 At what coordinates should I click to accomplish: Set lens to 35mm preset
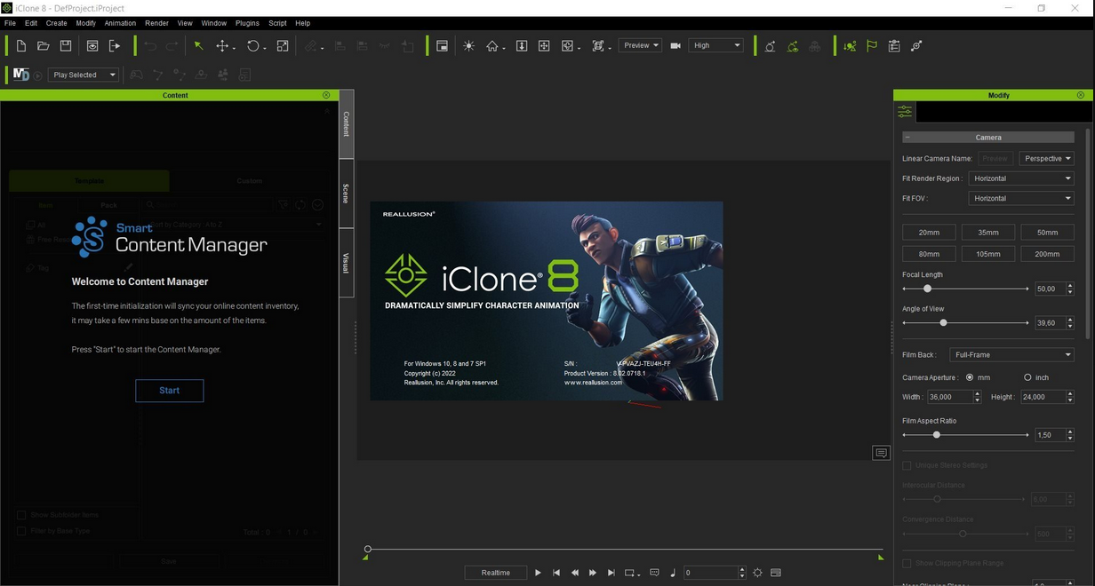tap(988, 232)
